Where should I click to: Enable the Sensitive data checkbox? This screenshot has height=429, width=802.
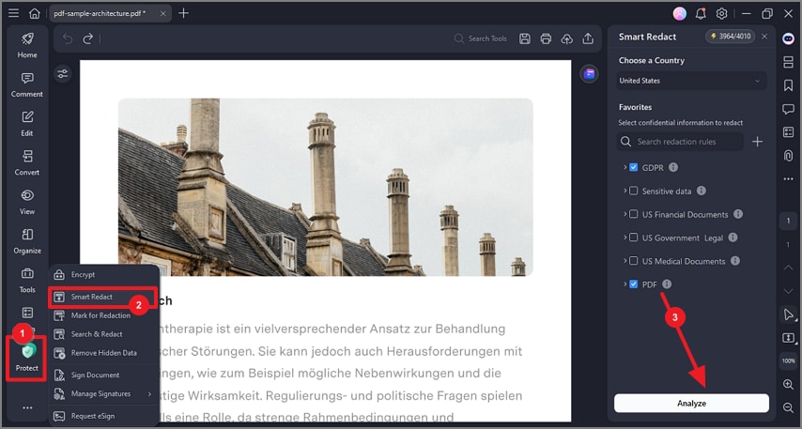tap(634, 191)
